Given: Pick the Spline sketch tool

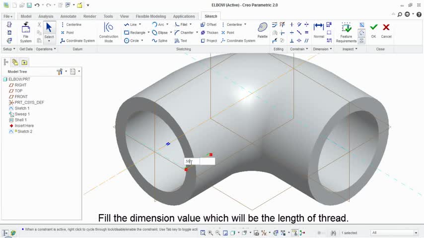Looking at the screenshot, I should click(x=159, y=41).
